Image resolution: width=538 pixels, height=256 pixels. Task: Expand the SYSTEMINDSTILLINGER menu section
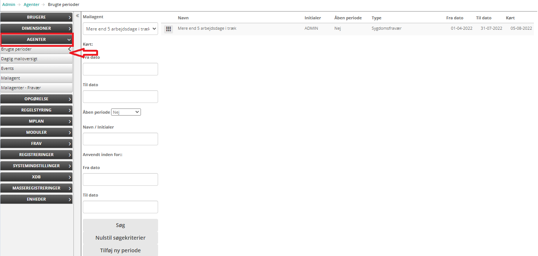37,166
